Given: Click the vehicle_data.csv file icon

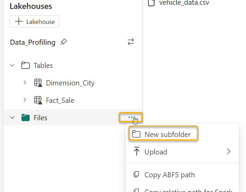Looking at the screenshot, I should click(x=152, y=3).
